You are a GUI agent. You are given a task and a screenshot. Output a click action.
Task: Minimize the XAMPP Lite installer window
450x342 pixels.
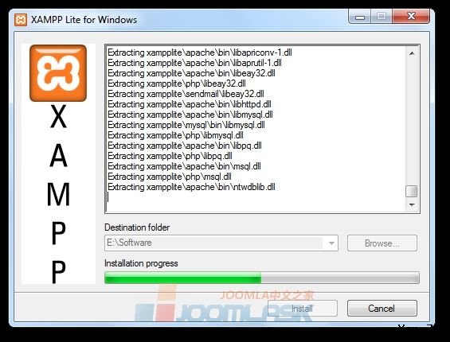pyautogui.click(x=360, y=17)
